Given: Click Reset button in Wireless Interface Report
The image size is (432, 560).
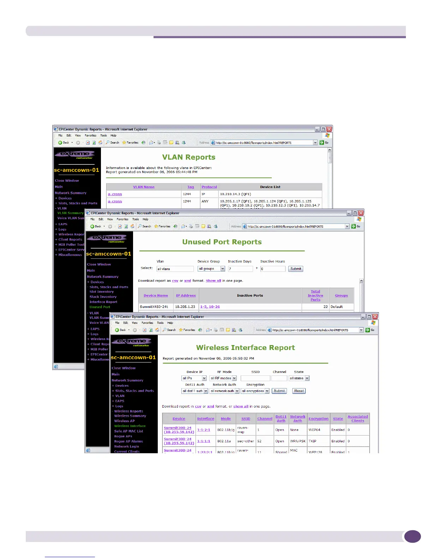Looking at the screenshot, I should click(x=299, y=391).
